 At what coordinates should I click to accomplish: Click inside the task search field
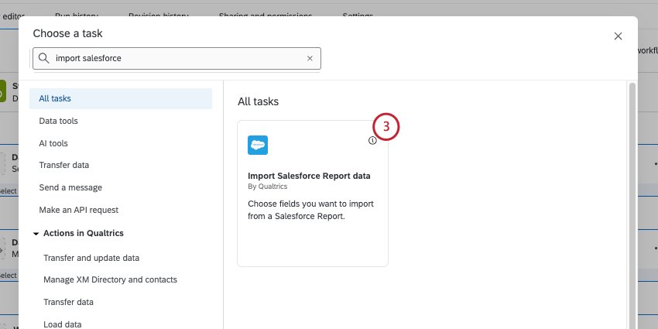pos(178,58)
